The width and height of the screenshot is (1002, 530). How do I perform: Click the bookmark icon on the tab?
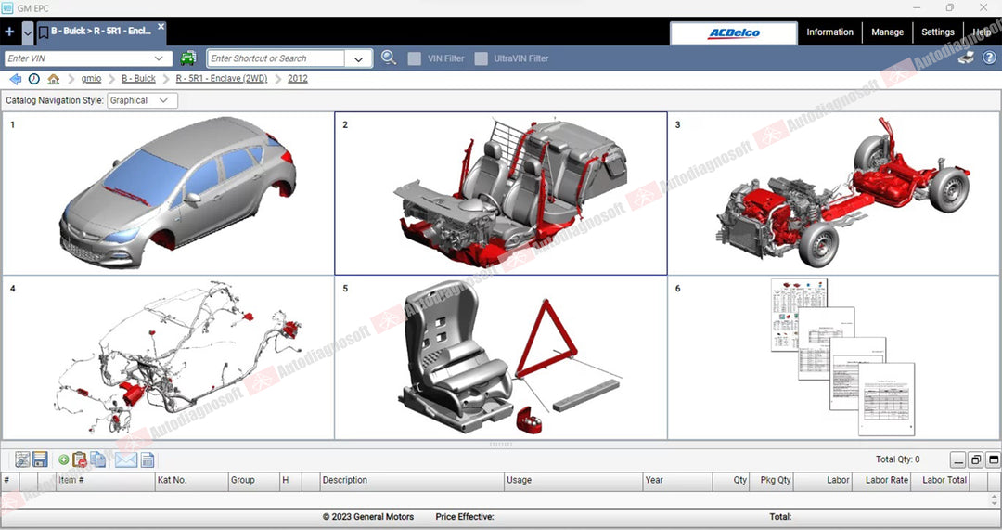44,32
